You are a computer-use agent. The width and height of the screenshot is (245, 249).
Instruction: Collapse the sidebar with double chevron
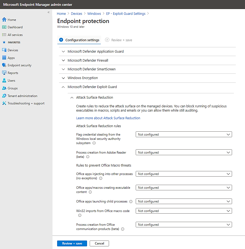pyautogui.click(x=48, y=12)
